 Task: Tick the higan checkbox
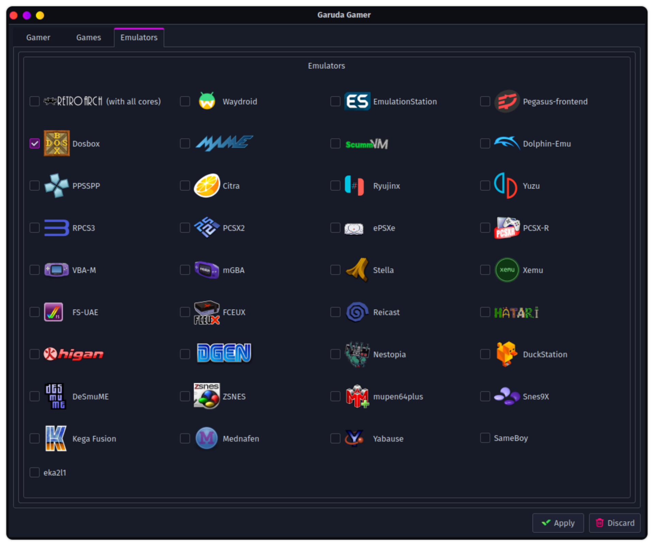tap(34, 354)
